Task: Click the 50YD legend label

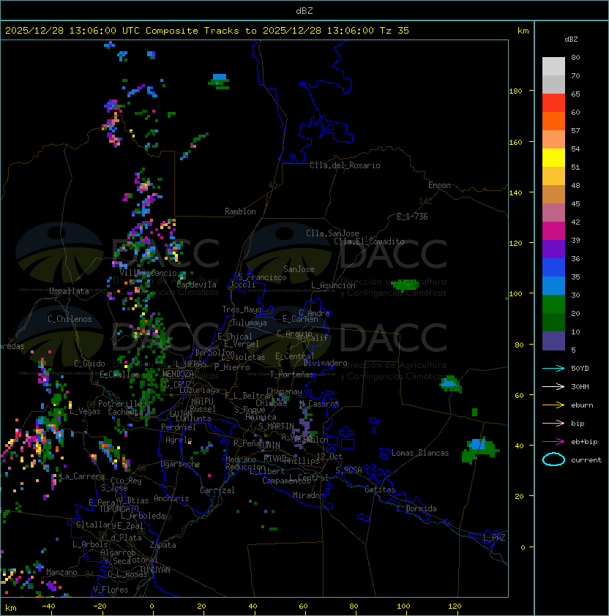Action: tap(580, 369)
